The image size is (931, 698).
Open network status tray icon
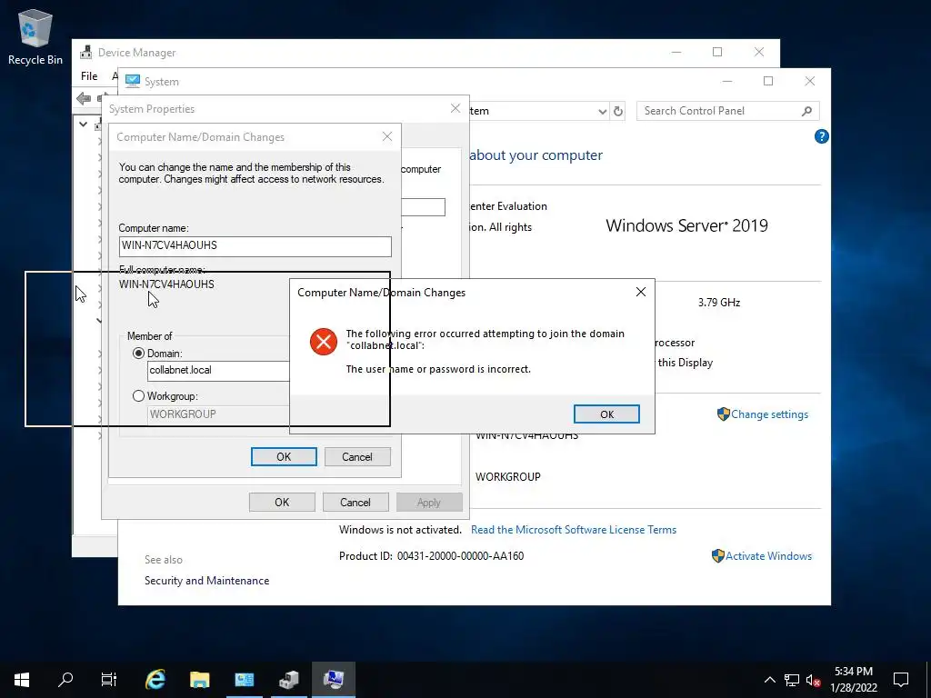pos(792,680)
